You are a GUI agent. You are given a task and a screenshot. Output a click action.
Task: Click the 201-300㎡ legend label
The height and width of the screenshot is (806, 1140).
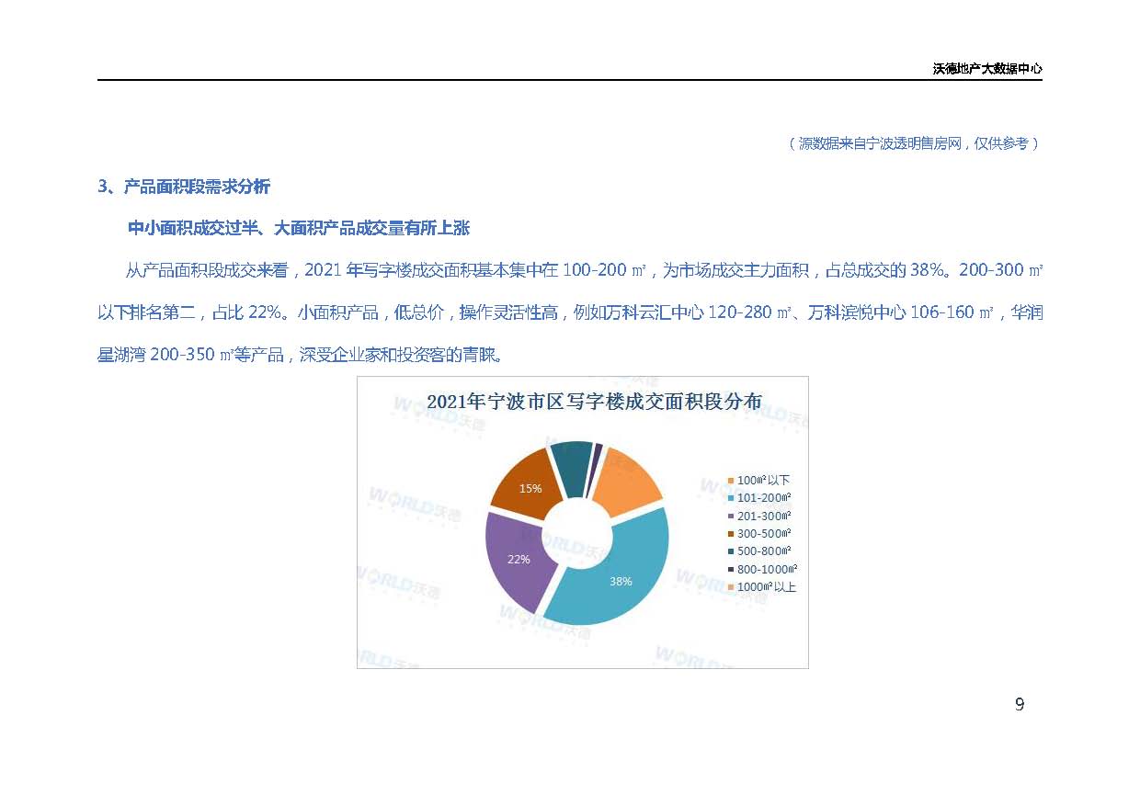tap(764, 517)
